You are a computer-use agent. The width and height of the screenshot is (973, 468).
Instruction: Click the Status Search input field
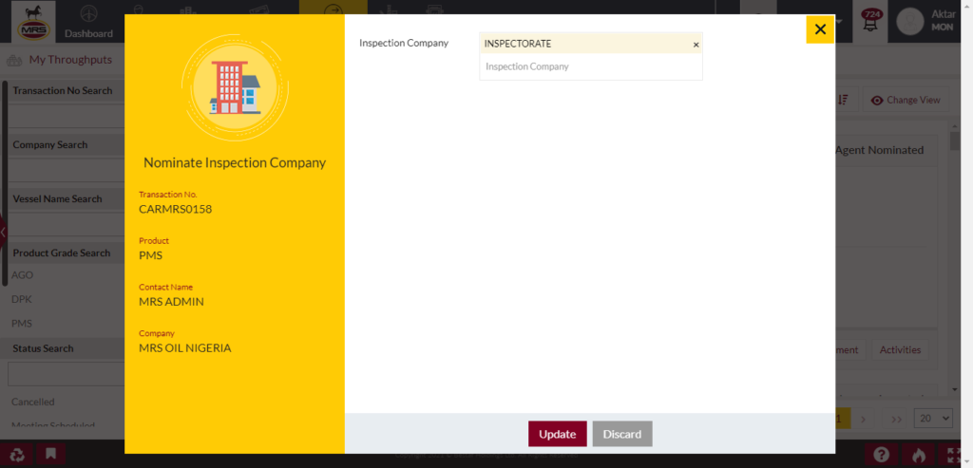click(67, 374)
